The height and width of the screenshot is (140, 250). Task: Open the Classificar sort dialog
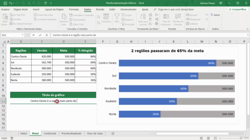pos(106,18)
